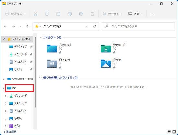
Task: Collapse the フォルダー (4) group
Action: (41, 37)
